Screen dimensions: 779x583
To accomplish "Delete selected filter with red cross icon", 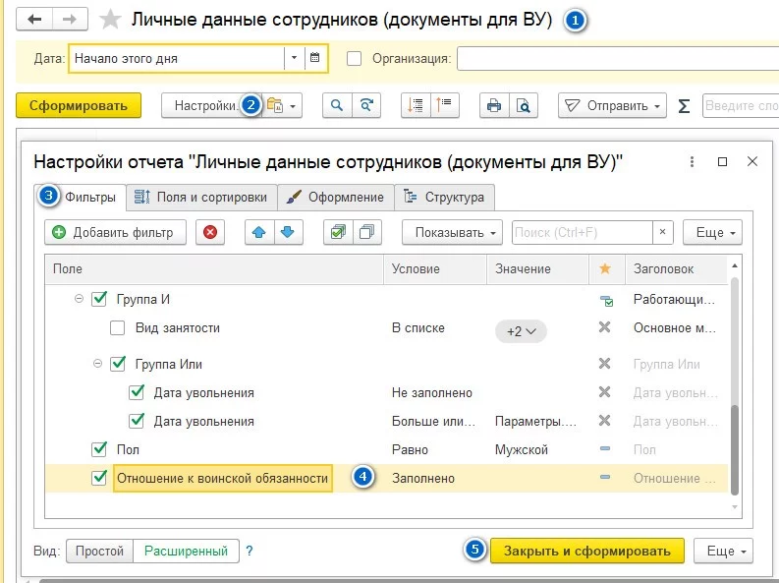I will (210, 232).
